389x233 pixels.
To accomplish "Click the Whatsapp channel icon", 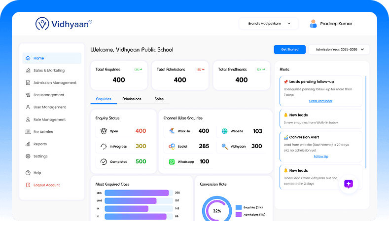I will coord(172,161).
